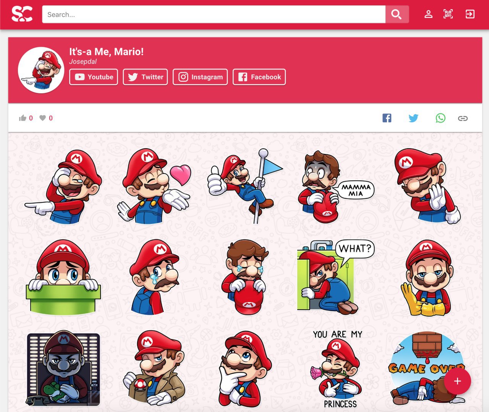Click the pack avatar of Mario
489x412 pixels.
(41, 70)
